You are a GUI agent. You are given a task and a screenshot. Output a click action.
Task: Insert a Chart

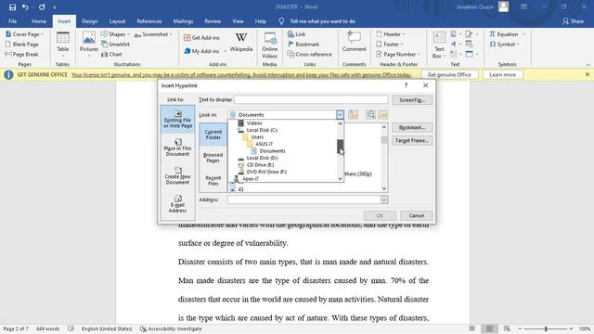[111, 54]
